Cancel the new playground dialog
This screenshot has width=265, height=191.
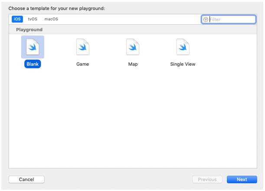coord(26,179)
